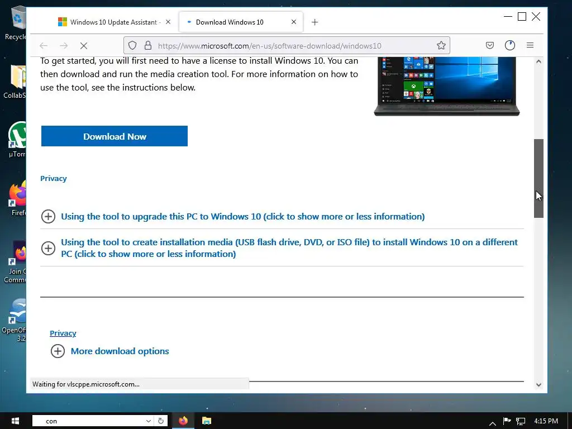Click plus icon beside create installation media section
This screenshot has width=572, height=429.
[x=48, y=248]
